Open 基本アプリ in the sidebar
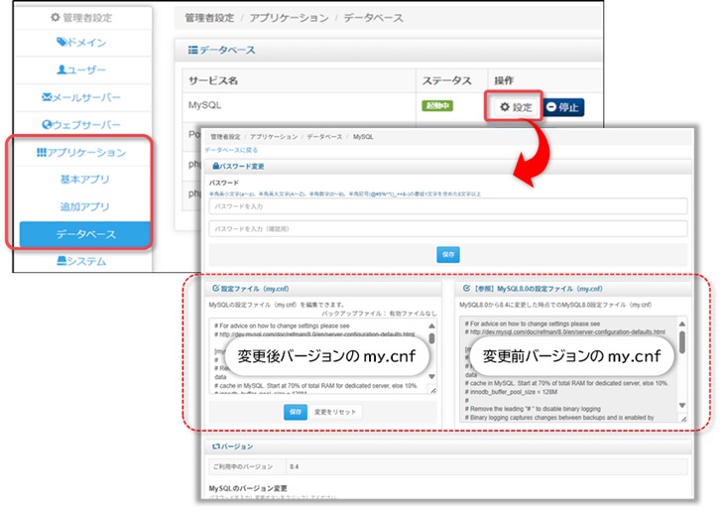This screenshot has width=723, height=514. 83,180
